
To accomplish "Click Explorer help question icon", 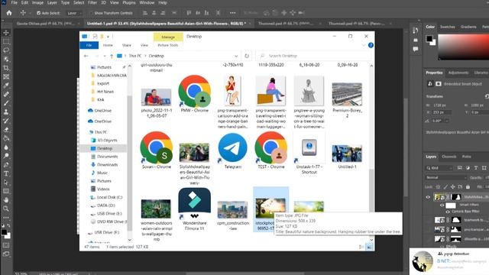I will (371, 45).
